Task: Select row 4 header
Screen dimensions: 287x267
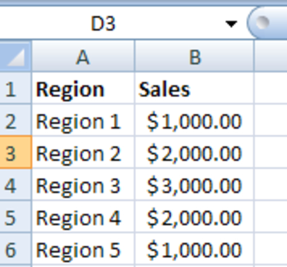Action: click(15, 185)
